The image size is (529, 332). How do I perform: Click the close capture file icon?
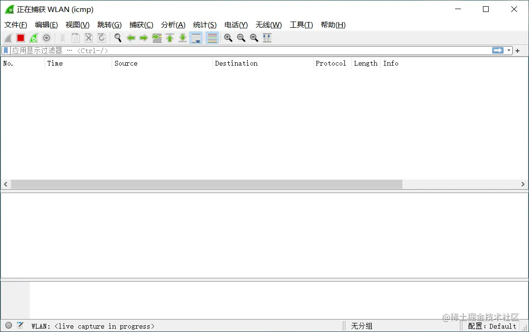point(89,38)
